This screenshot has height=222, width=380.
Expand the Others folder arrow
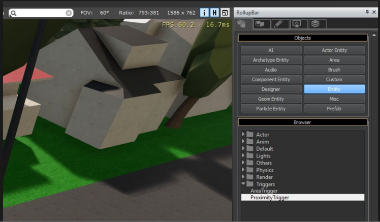pos(243,163)
